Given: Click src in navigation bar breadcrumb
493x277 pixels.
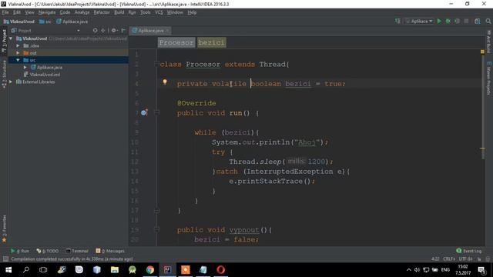Looking at the screenshot, I should [x=45, y=22].
